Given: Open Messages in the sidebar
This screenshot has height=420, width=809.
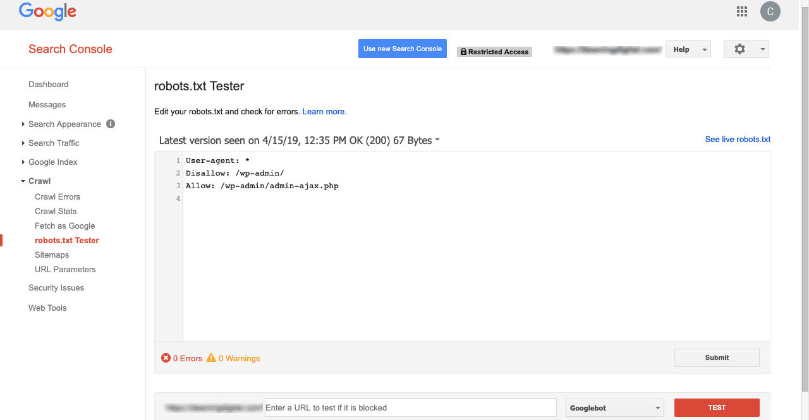Looking at the screenshot, I should pos(47,105).
